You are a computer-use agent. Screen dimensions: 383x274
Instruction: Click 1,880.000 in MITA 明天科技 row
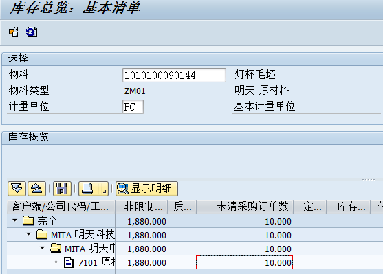pos(146,235)
